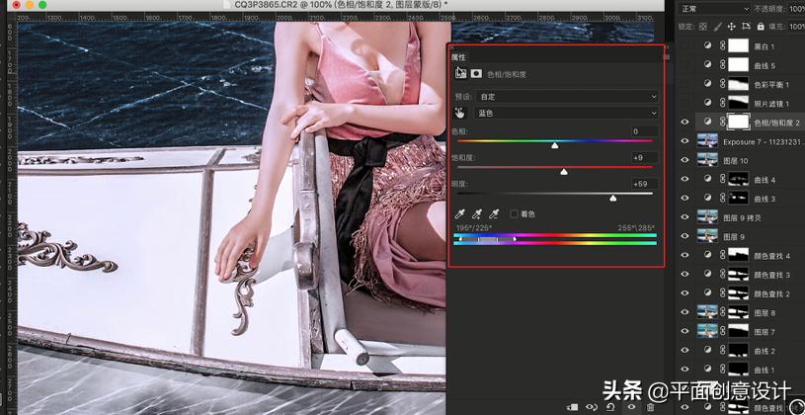The height and width of the screenshot is (415, 805).
Task: Open the 预设 preset dropdown
Action: click(x=568, y=97)
